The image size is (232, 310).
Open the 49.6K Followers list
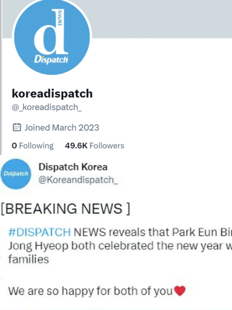tap(94, 146)
